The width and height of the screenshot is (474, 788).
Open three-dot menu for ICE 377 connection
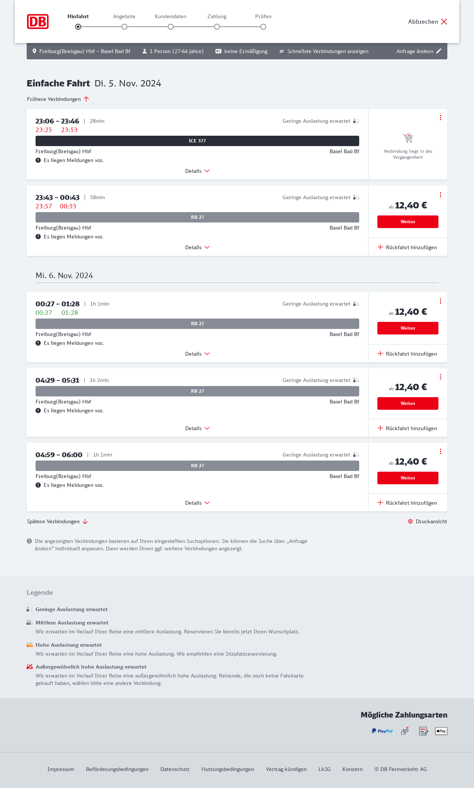point(440,118)
